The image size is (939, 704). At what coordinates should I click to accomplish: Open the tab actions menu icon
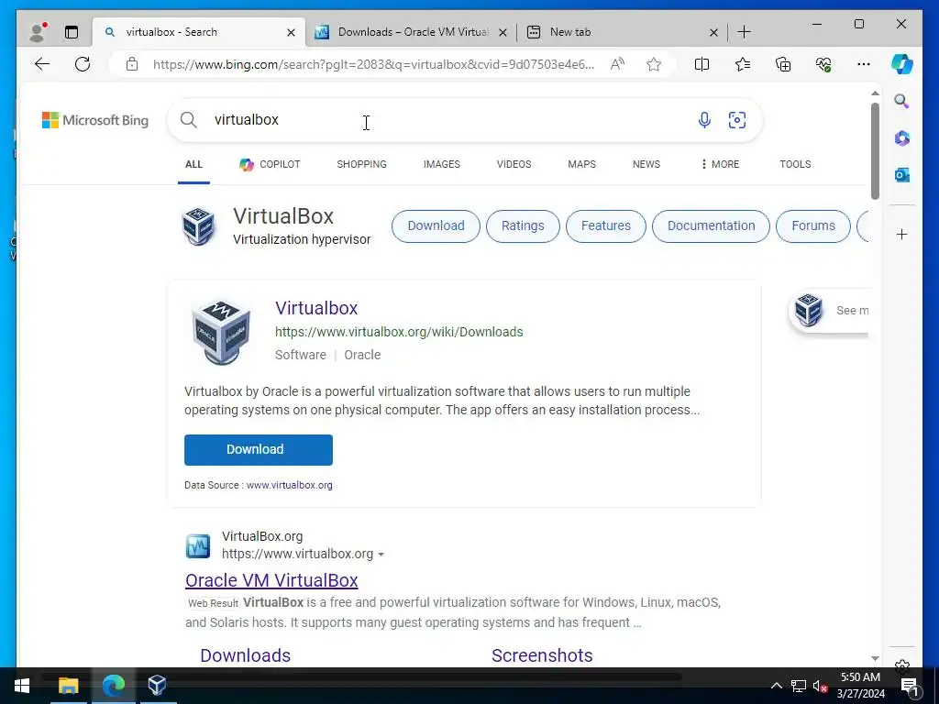pos(72,32)
